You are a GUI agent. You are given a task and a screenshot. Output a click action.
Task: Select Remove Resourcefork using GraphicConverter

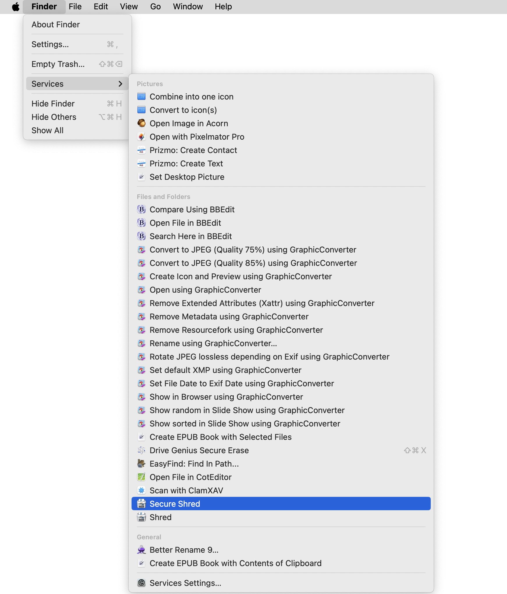pos(281,330)
